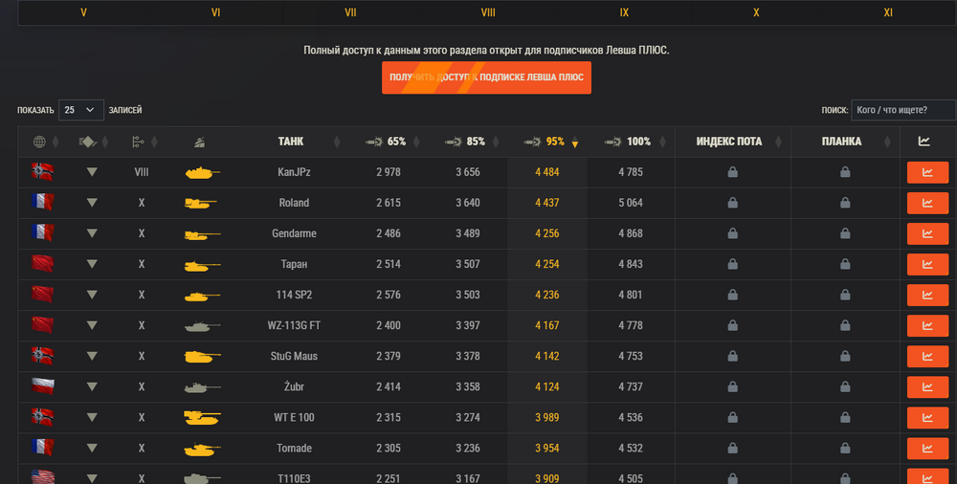957x484 pixels.
Task: Sort table by Танк column
Action: (x=291, y=142)
